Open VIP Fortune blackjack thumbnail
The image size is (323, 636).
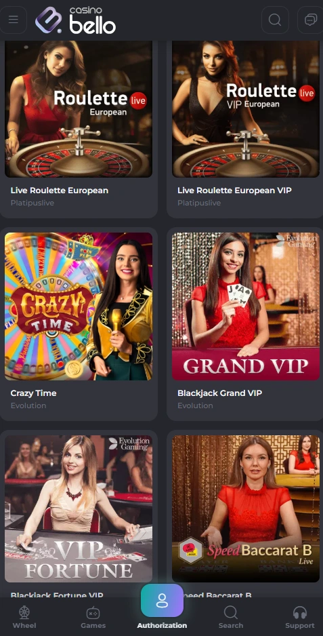tap(79, 509)
